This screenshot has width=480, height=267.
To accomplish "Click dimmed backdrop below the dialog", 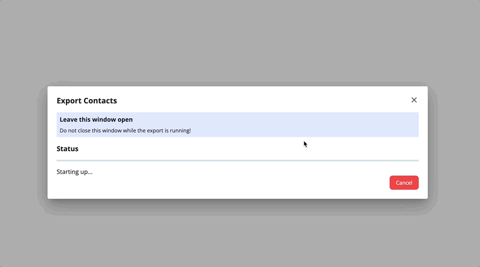I will (x=239, y=234).
